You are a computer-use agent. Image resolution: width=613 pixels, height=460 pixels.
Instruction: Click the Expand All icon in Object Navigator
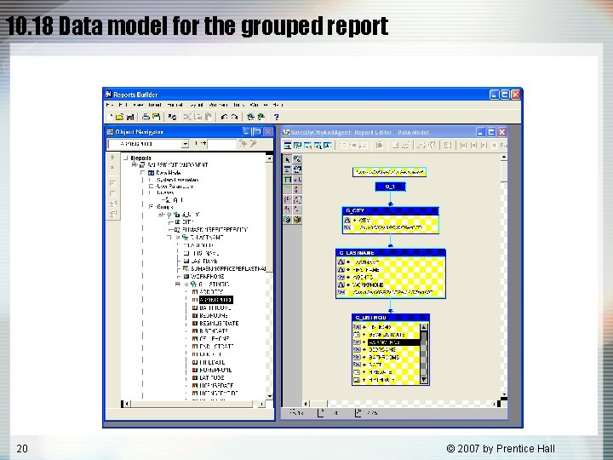pos(112,204)
